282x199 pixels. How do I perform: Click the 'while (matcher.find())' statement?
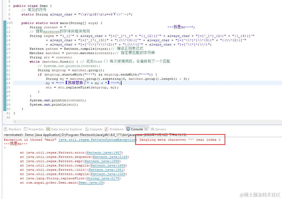[54, 62]
